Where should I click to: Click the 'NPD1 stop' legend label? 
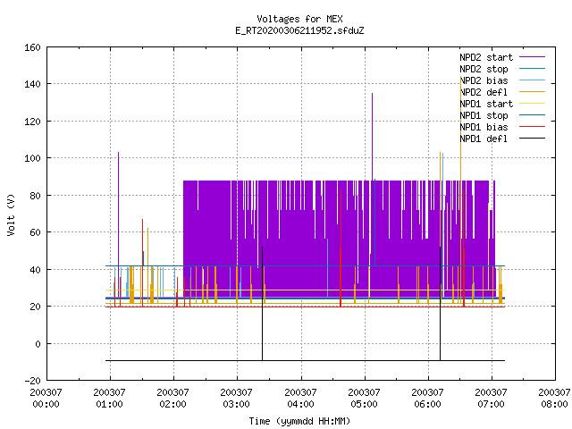click(x=484, y=115)
